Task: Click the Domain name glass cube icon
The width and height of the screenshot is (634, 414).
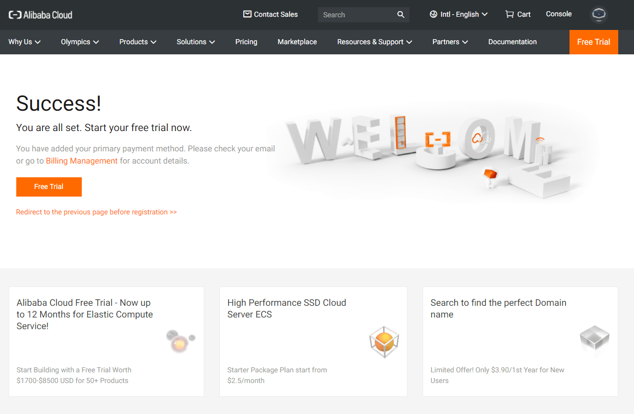Action: tap(594, 339)
